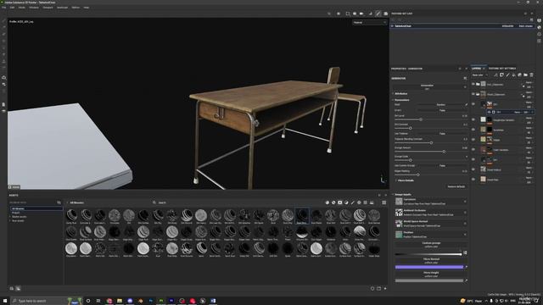Add a mask using the Layers toolbar mask icon
The width and height of the screenshot is (543, 305).
point(501,75)
